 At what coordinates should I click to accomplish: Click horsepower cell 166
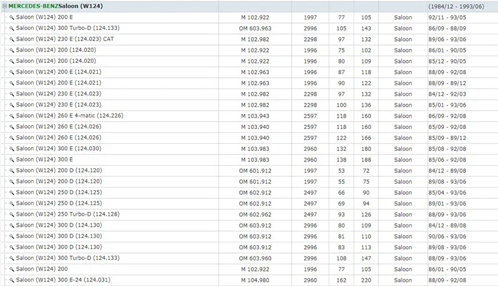pos(366,138)
